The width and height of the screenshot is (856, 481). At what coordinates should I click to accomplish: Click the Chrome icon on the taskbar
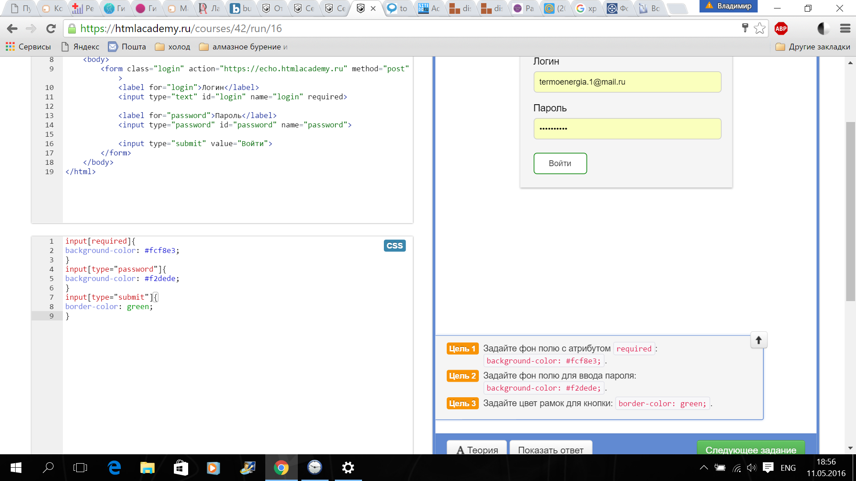tap(281, 468)
